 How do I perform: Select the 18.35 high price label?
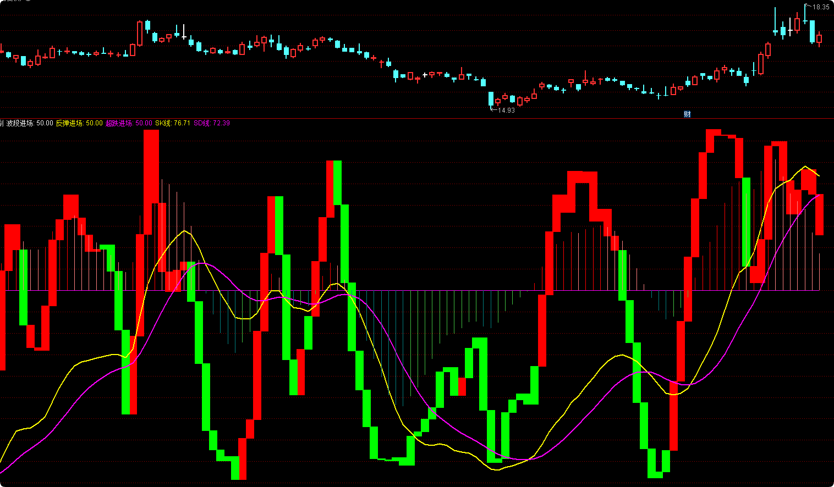point(821,7)
